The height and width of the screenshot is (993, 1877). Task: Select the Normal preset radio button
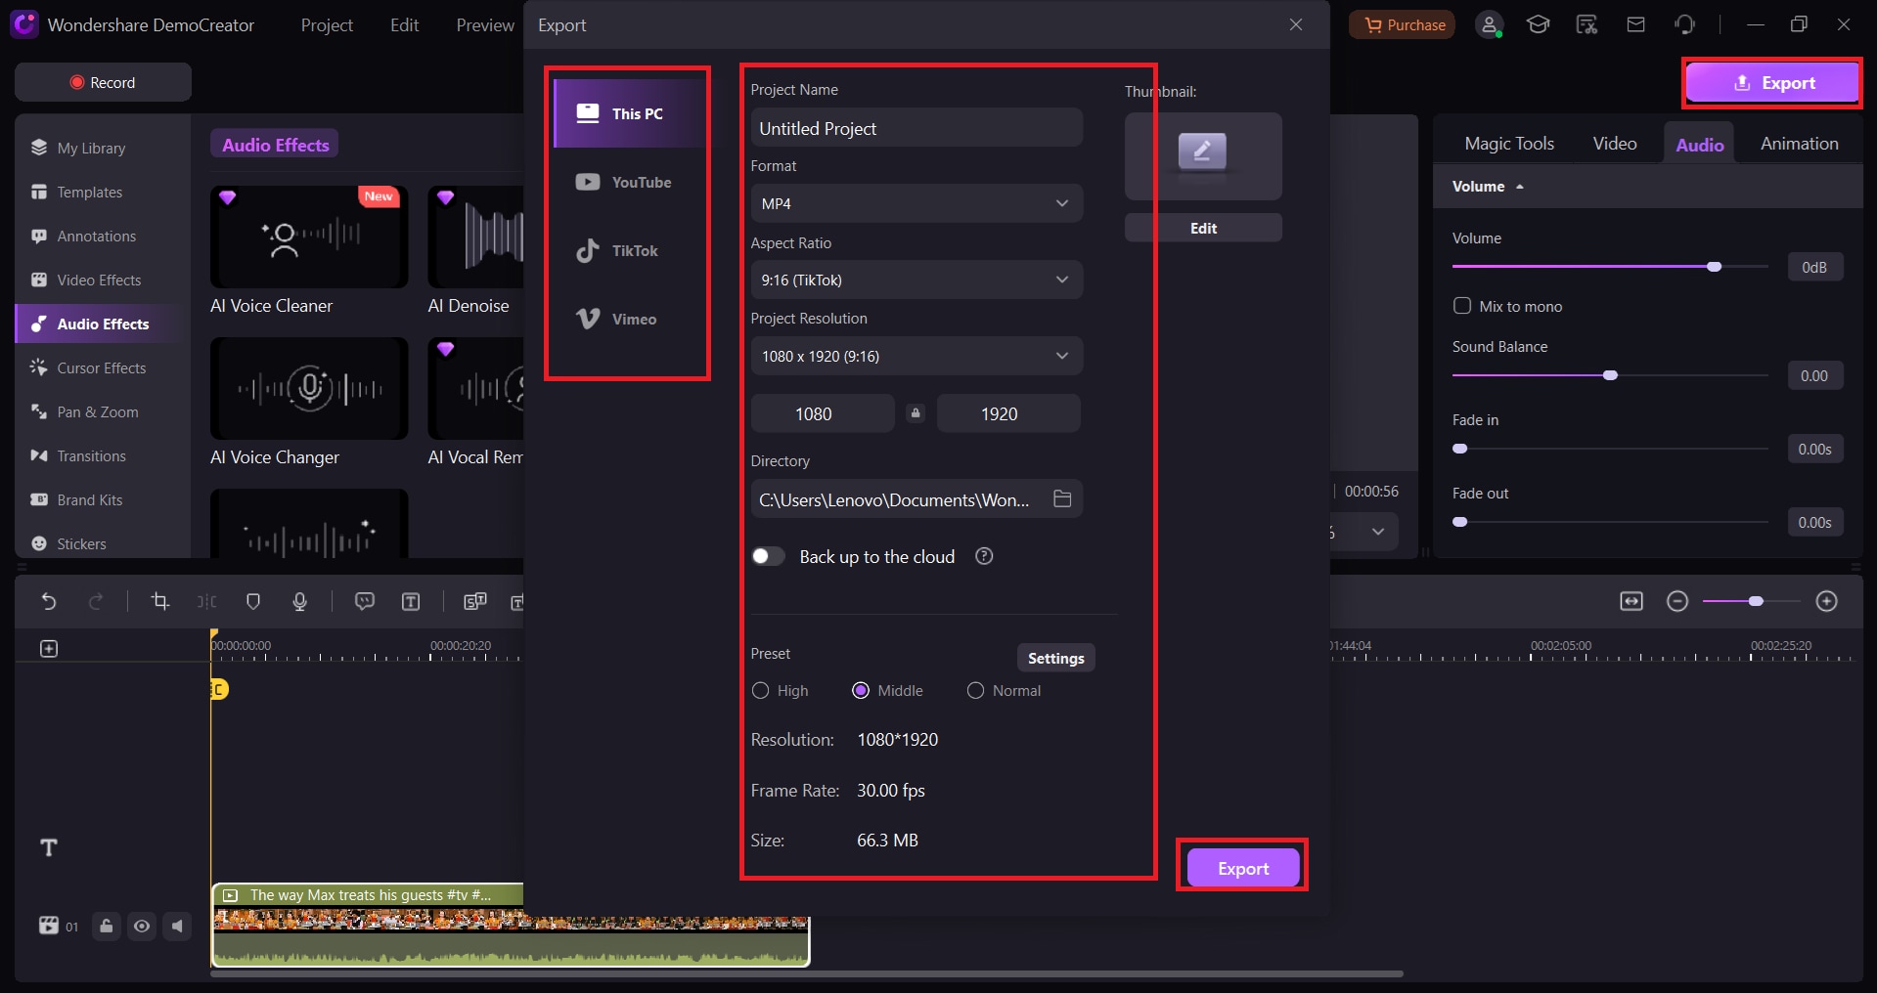point(975,690)
